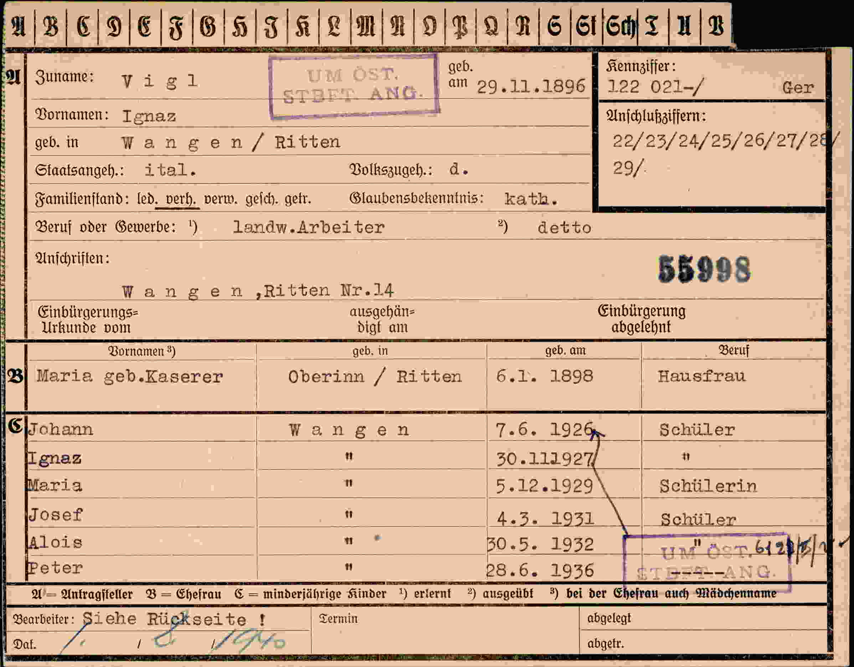This screenshot has height=667, width=854.
Task: Click wife's name "Maria geb.Kaserer"
Action: point(130,377)
